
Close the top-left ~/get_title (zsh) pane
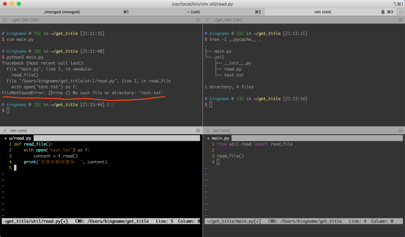(x=4, y=20)
